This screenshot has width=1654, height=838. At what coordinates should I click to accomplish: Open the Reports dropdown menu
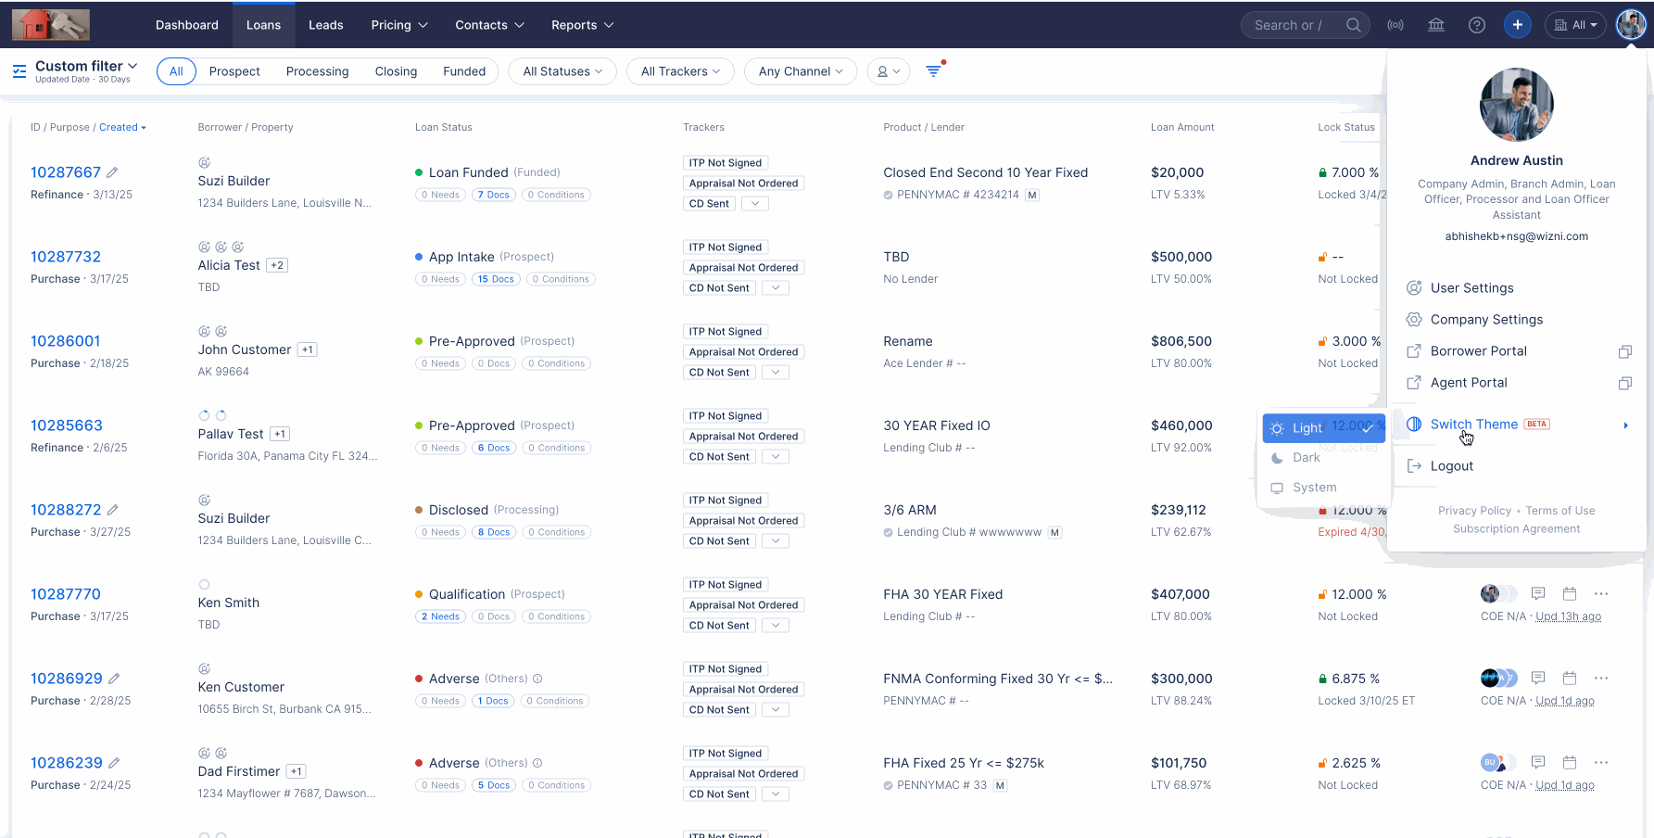582,25
